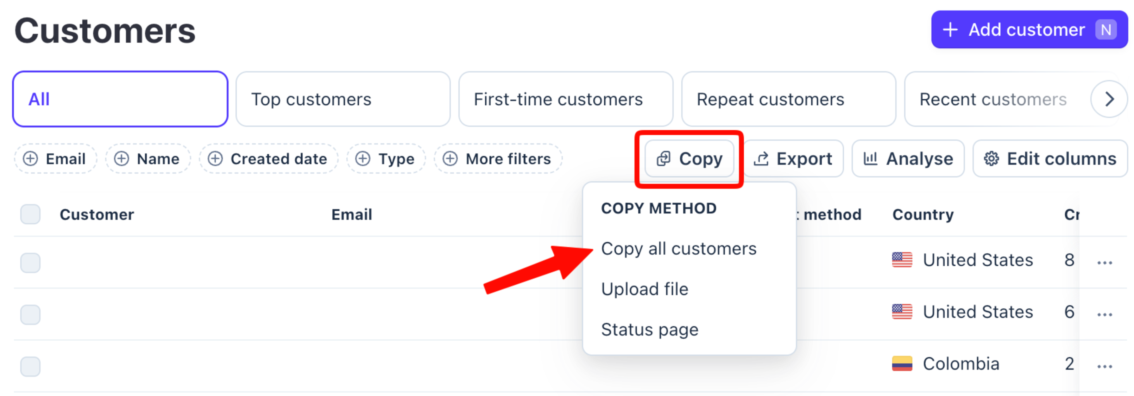Choose Copy all customers menu option
This screenshot has width=1134, height=396.
[678, 249]
